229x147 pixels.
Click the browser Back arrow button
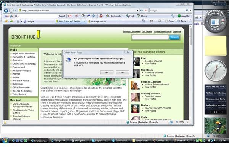(x=6, y=10)
